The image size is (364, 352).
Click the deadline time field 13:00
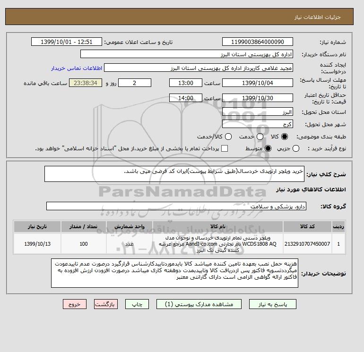[x=186, y=83]
